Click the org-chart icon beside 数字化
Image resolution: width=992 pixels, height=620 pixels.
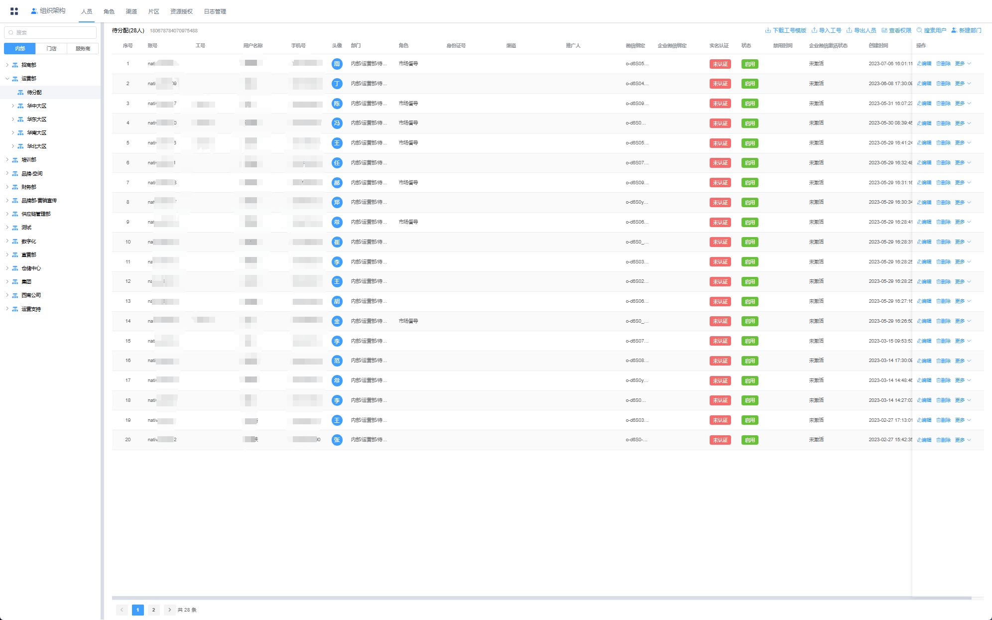[x=15, y=241]
